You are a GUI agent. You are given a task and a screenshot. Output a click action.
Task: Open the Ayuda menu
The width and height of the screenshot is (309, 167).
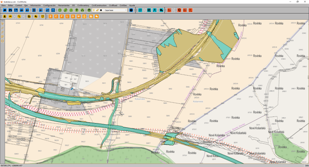[x=132, y=6]
